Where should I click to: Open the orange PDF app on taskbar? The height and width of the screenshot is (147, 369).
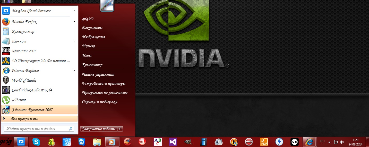click(x=264, y=142)
